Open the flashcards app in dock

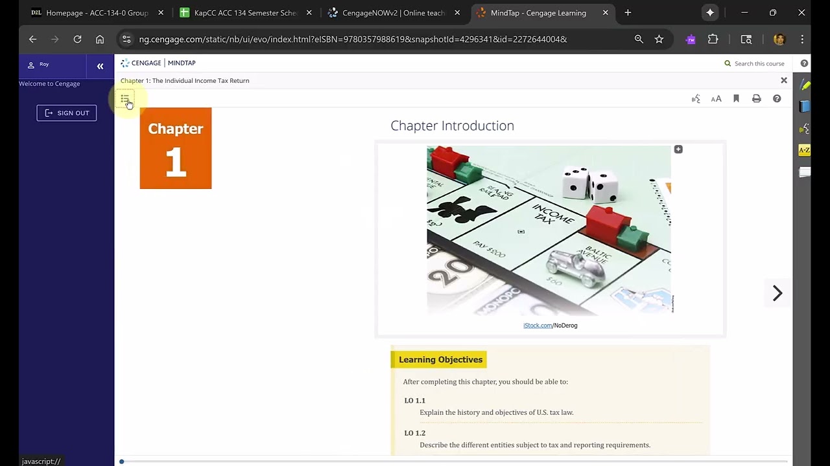coord(805,172)
